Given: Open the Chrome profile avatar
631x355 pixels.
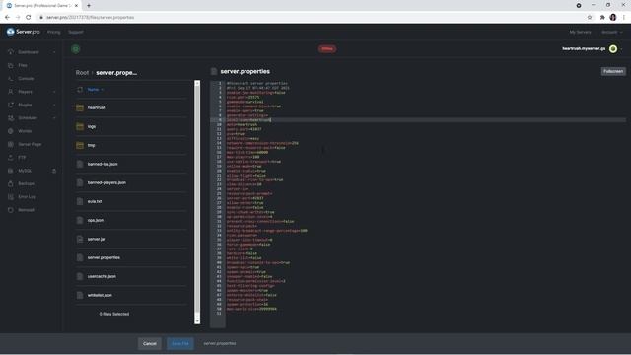Looking at the screenshot, I should click(613, 18).
